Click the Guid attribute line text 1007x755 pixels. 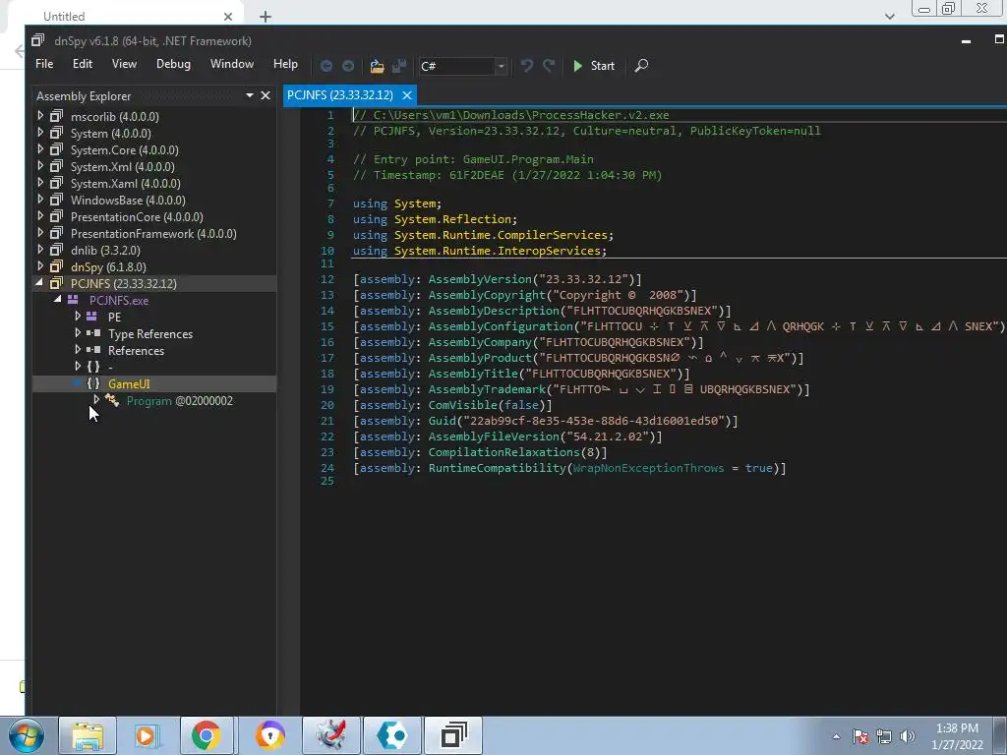coord(545,421)
